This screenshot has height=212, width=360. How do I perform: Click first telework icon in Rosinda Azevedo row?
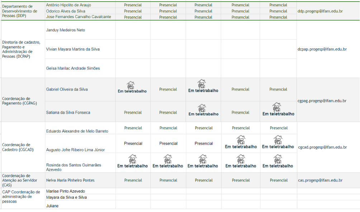point(132,159)
